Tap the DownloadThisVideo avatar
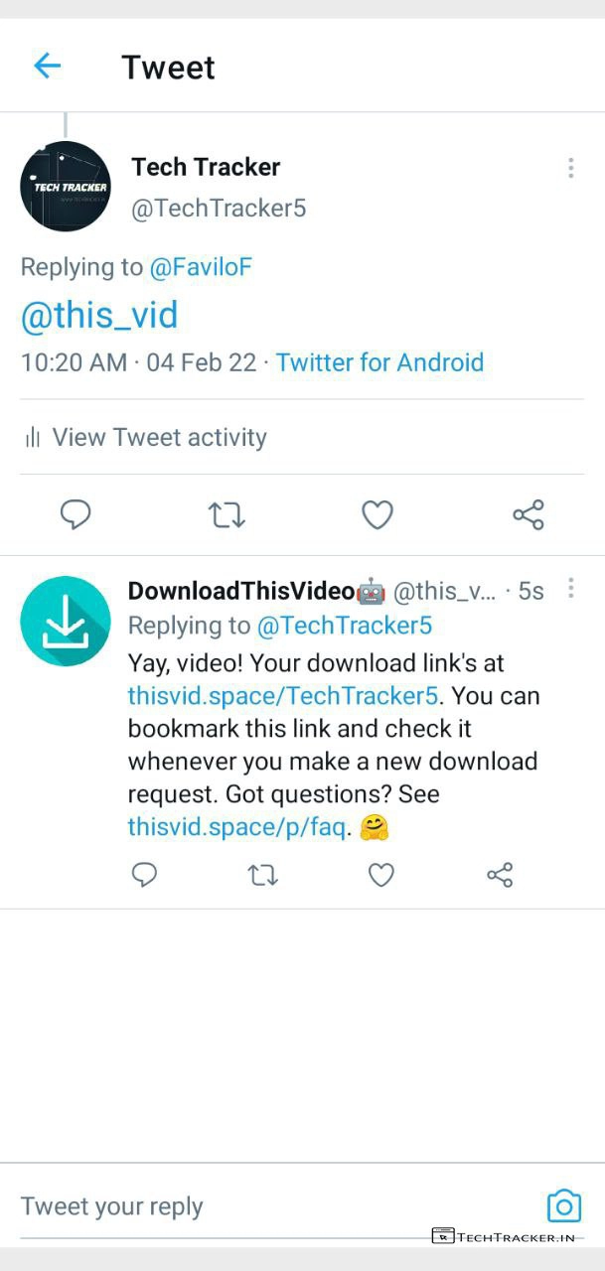 [66, 621]
